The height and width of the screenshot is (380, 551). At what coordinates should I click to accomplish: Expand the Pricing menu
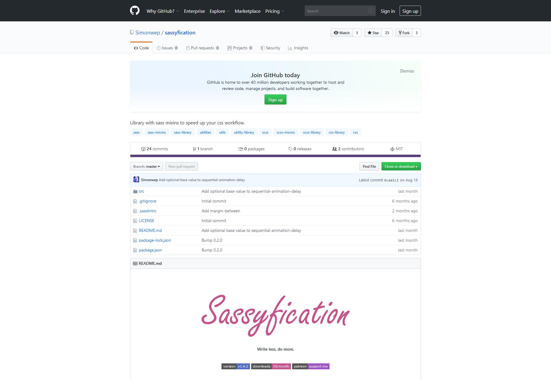click(x=275, y=11)
